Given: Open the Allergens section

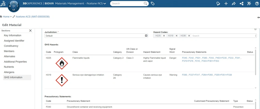Looking at the screenshot, I should pos(9,72).
